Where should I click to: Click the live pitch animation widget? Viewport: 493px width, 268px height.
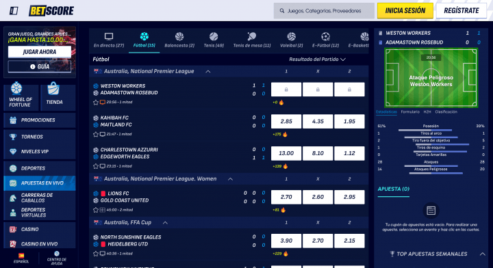431,78
